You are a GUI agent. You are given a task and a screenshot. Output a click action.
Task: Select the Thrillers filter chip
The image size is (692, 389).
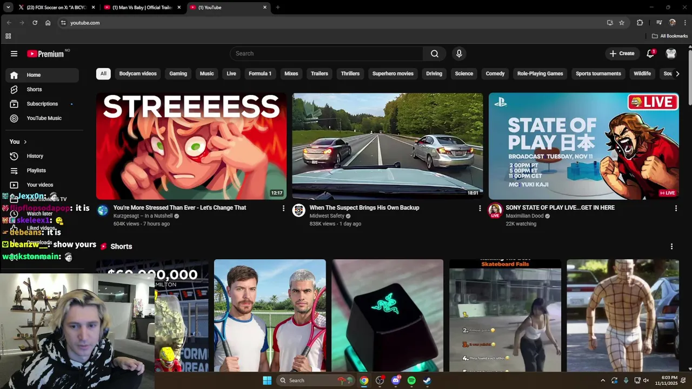tap(350, 73)
